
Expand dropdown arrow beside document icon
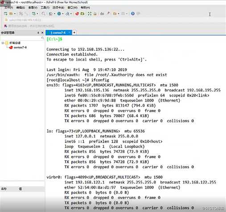54,14
